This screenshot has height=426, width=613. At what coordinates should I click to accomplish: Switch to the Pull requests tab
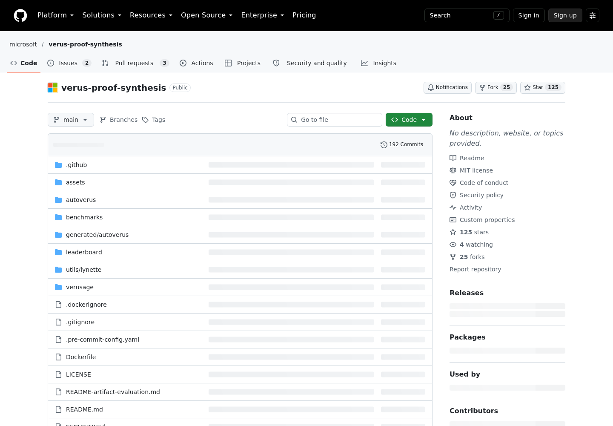pyautogui.click(x=135, y=63)
